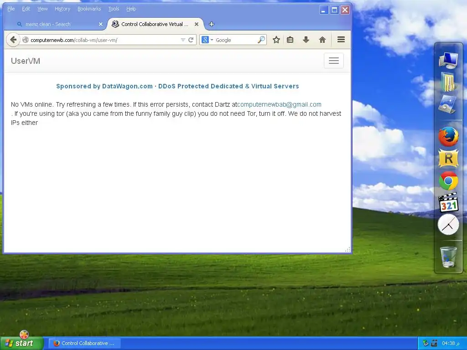The image size is (467, 350).
Task: Launch the yellow R application in the dock
Action: (x=448, y=158)
